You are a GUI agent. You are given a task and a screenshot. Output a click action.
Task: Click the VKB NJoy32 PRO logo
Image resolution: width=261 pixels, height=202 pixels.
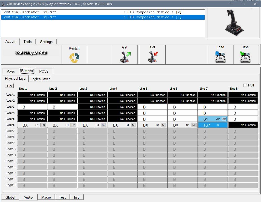point(31,53)
